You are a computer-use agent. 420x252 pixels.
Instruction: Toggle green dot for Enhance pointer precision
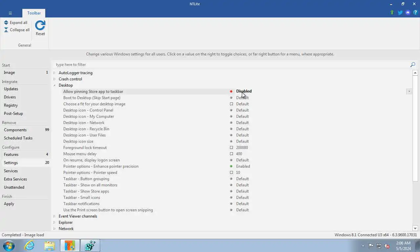(x=231, y=166)
